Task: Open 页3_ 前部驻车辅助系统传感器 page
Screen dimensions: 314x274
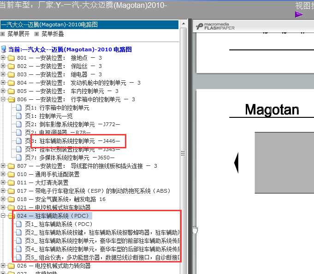Action: tap(102, 241)
